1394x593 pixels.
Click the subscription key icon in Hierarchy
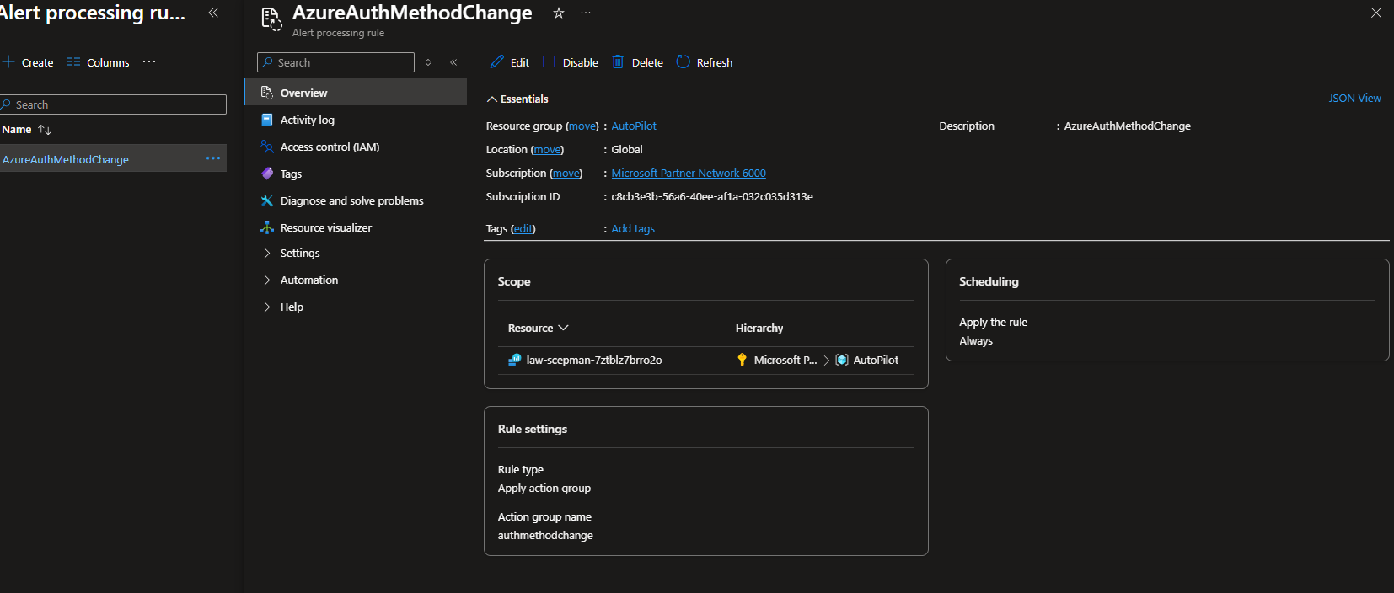tap(742, 360)
